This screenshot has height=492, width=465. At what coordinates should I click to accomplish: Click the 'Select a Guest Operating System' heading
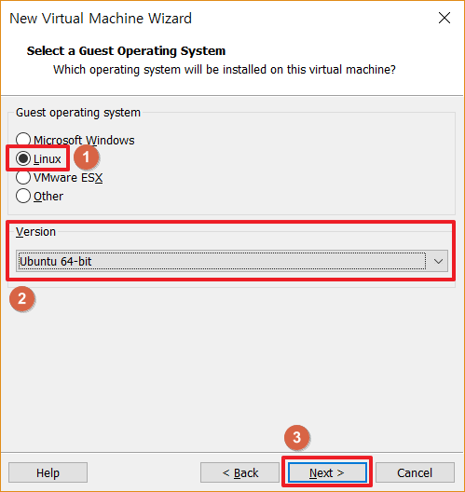[126, 51]
